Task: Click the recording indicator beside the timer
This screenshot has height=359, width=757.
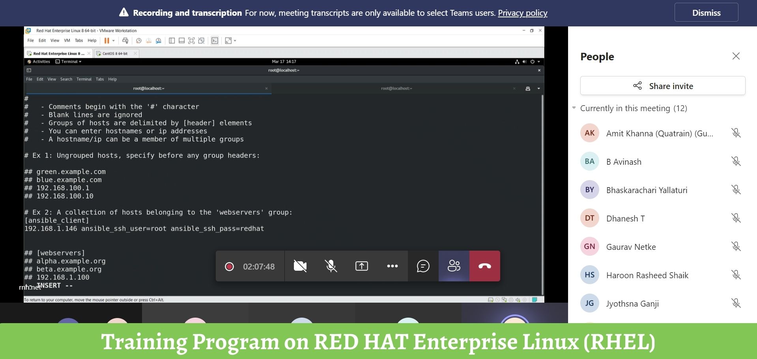Action: 229,267
